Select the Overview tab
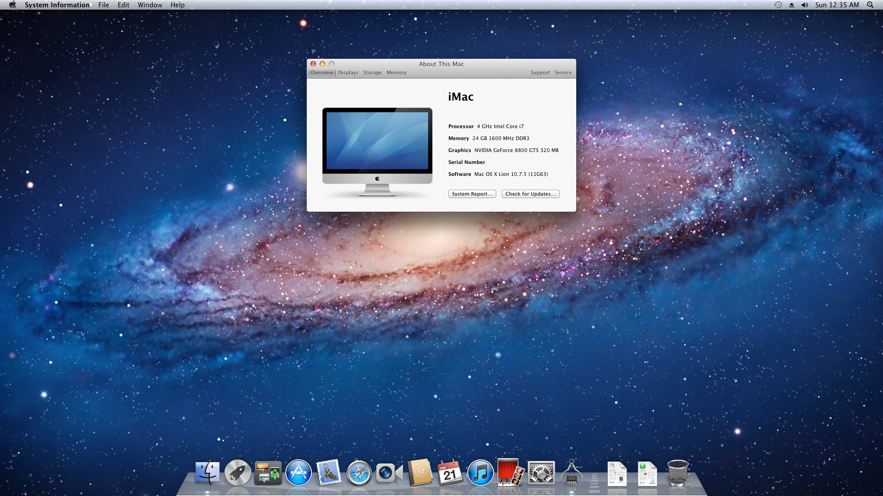The width and height of the screenshot is (883, 496). point(321,73)
